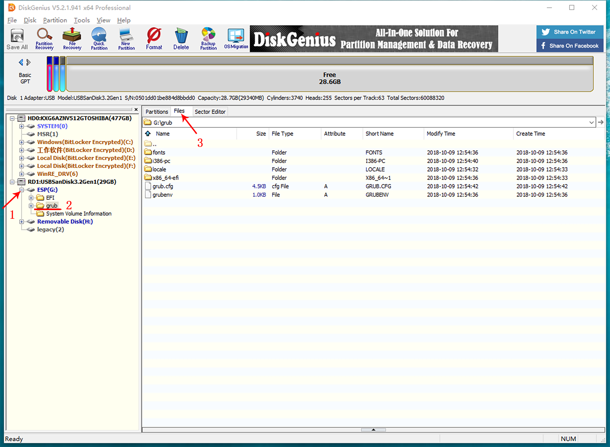Switch to the Sector Editor tab
The image size is (610, 447).
pyautogui.click(x=210, y=112)
